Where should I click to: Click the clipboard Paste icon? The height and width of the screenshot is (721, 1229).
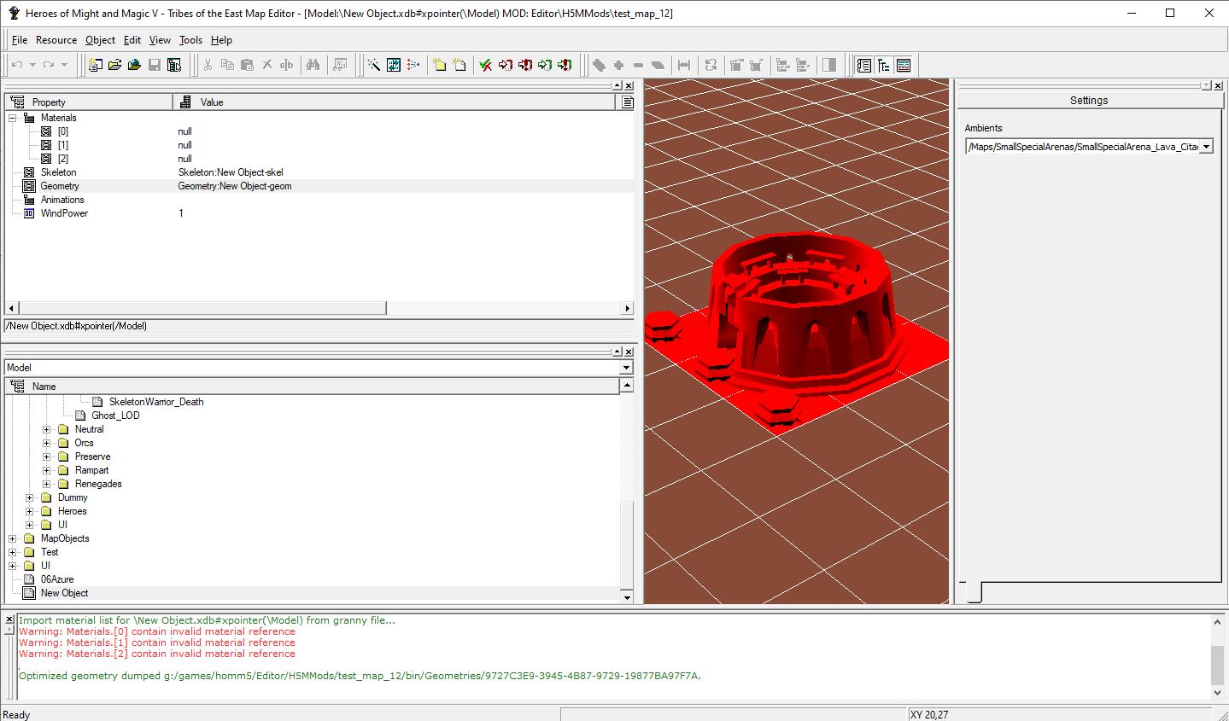(247, 65)
